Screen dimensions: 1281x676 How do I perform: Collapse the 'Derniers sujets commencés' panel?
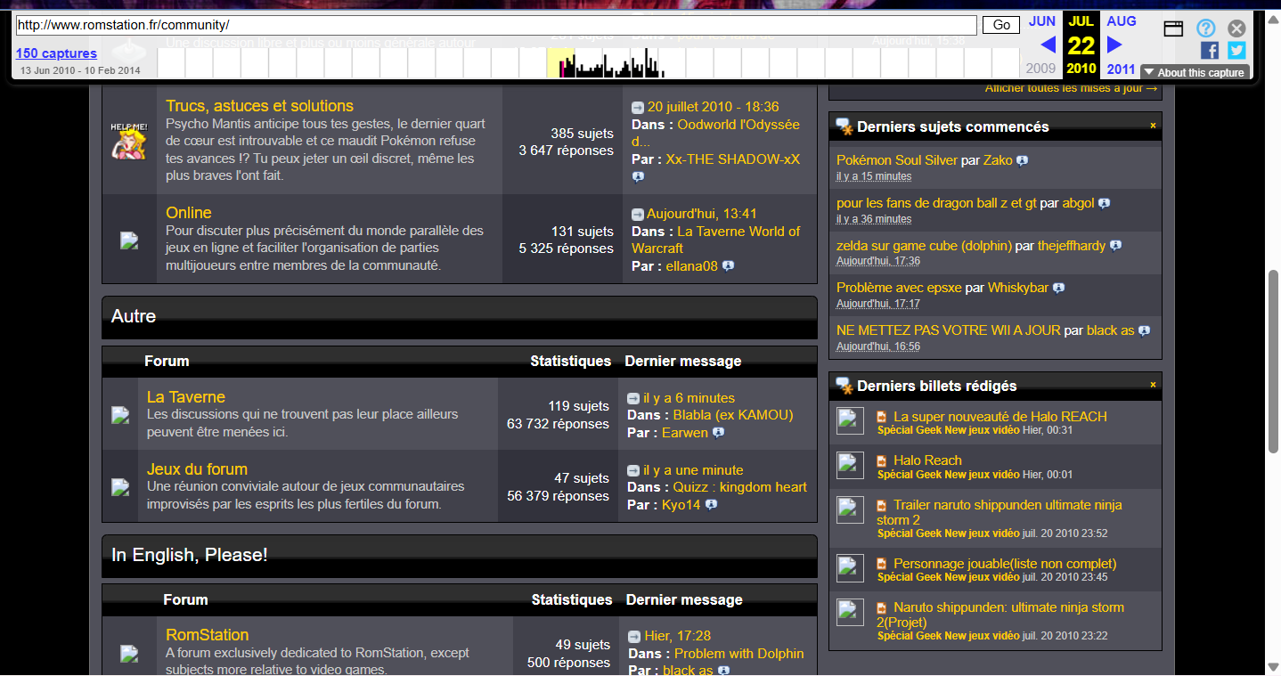click(x=1153, y=126)
